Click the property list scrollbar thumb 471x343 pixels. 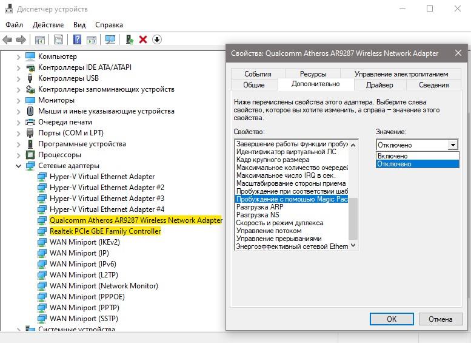(x=353, y=219)
